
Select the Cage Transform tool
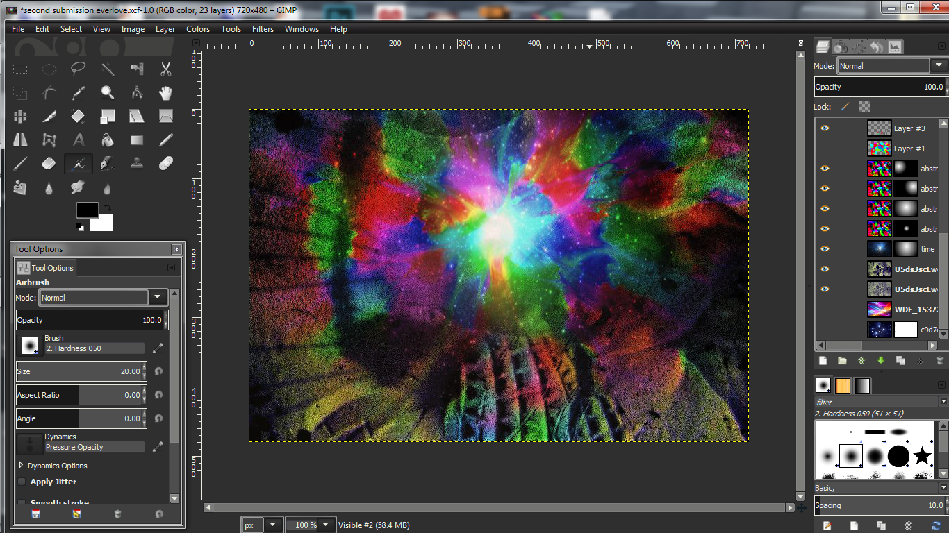click(49, 139)
